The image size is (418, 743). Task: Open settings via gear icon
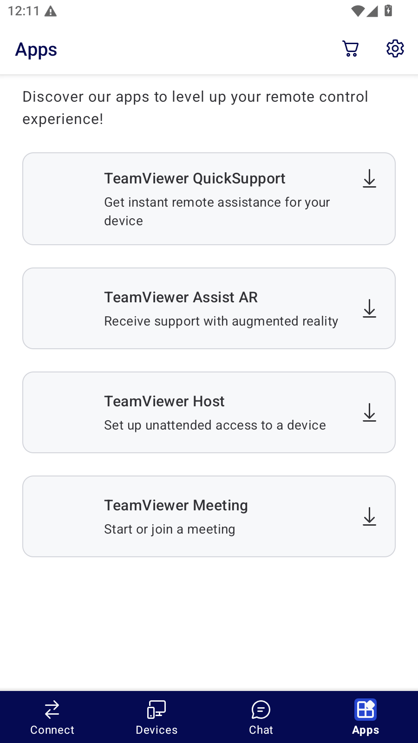click(395, 48)
